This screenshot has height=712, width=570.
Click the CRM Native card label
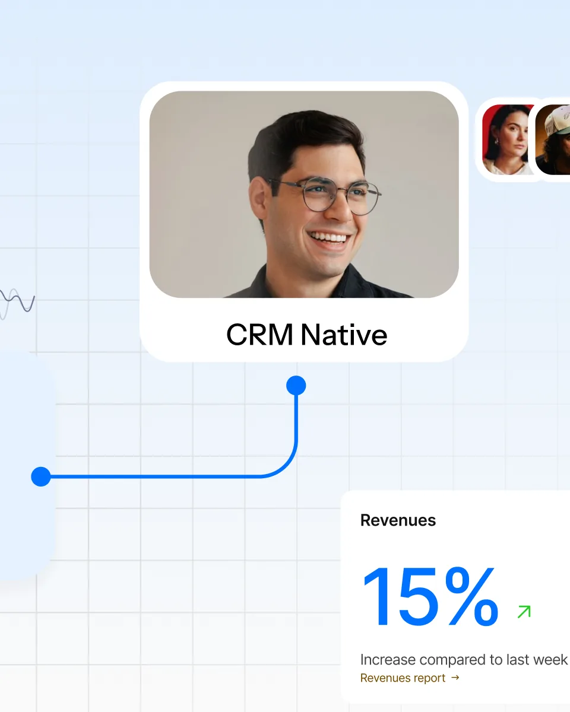click(306, 335)
